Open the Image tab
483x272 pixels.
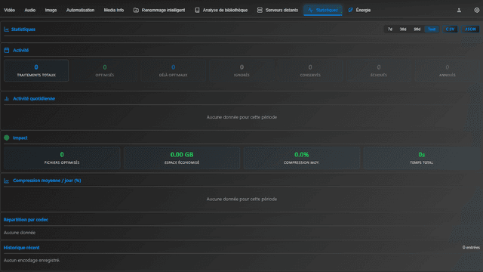click(x=51, y=10)
